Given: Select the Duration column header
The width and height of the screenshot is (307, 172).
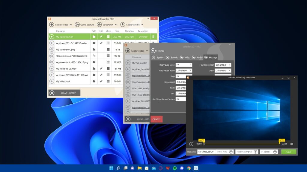Looking at the screenshot, I should click(129, 31).
